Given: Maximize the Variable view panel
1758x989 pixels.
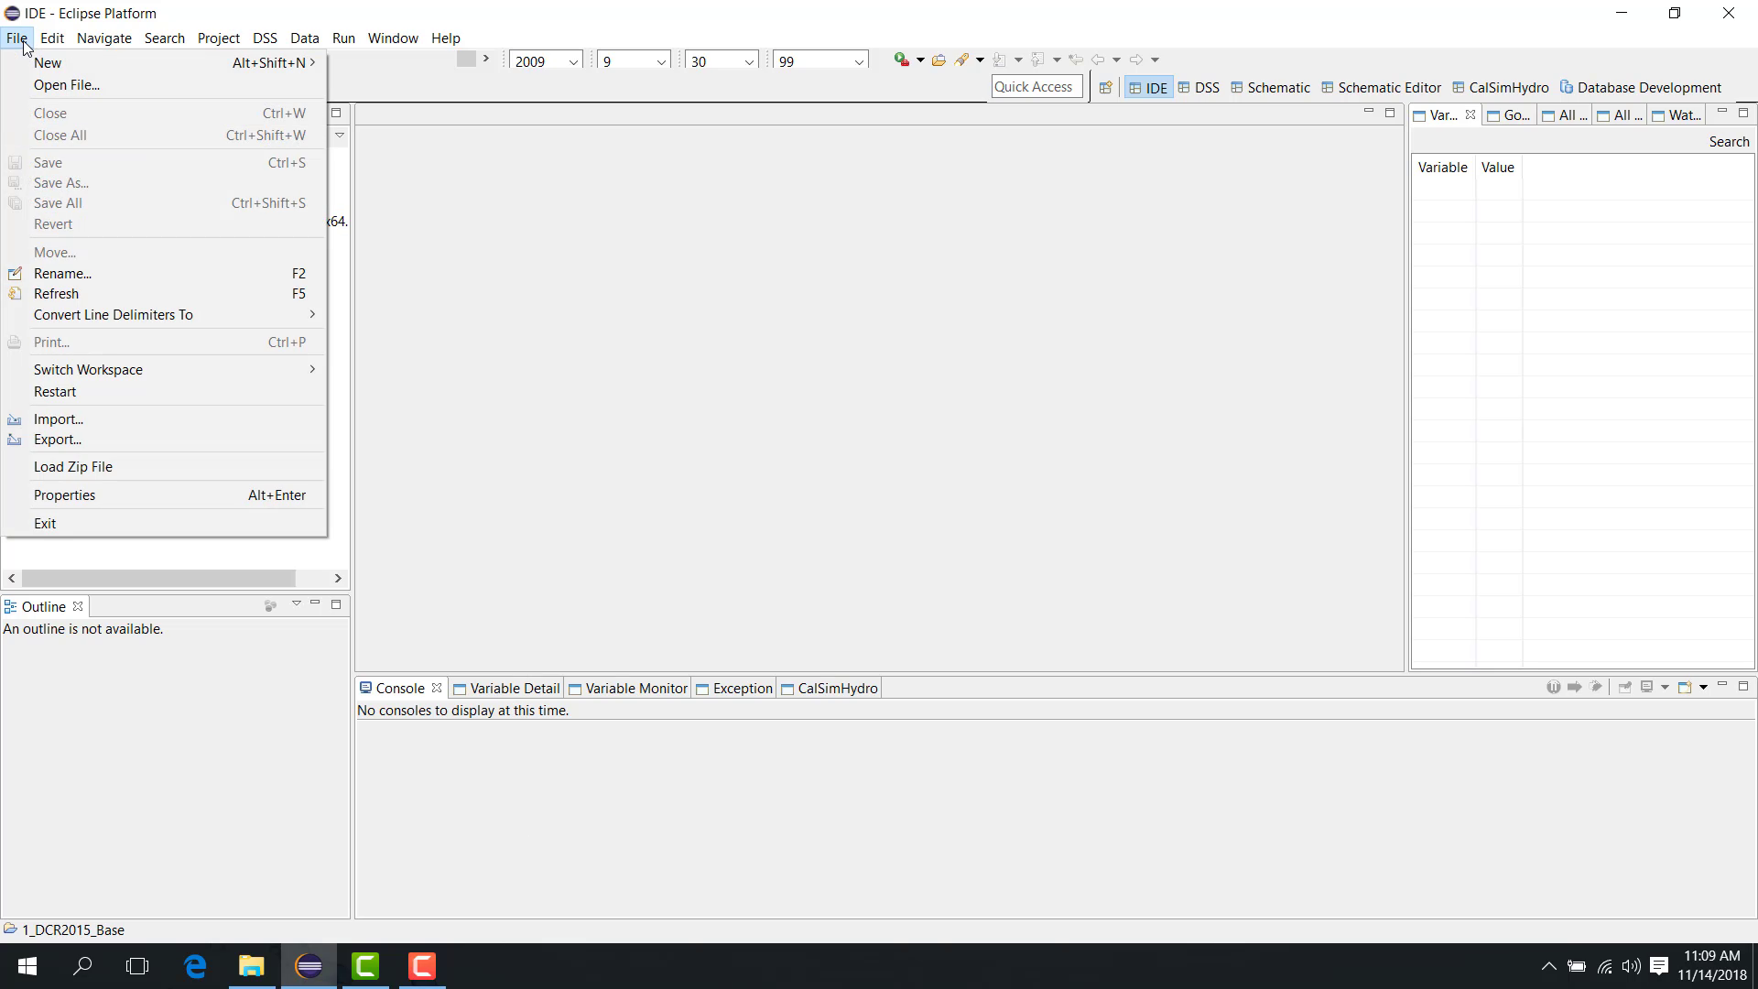Looking at the screenshot, I should [1743, 113].
